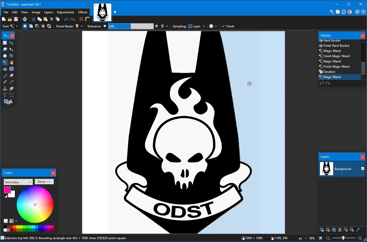The image size is (367, 242).
Task: Click the zoom slider in status bar
Action: tap(343, 238)
